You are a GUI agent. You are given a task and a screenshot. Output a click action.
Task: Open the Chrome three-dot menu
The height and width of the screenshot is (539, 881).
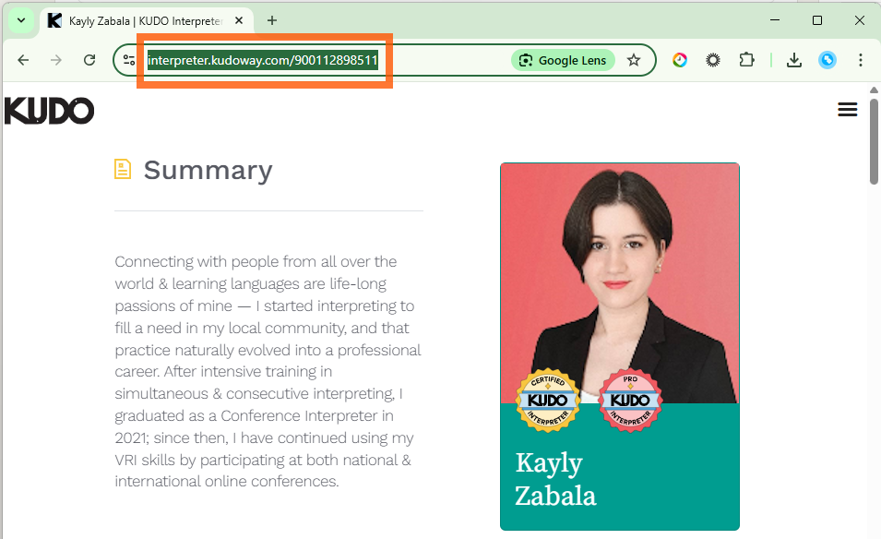tap(860, 60)
